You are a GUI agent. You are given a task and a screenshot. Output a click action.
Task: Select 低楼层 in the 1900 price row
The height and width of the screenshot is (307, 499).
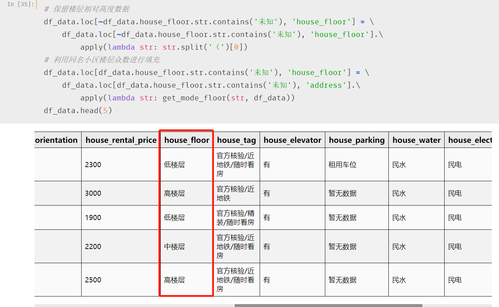coord(174,217)
